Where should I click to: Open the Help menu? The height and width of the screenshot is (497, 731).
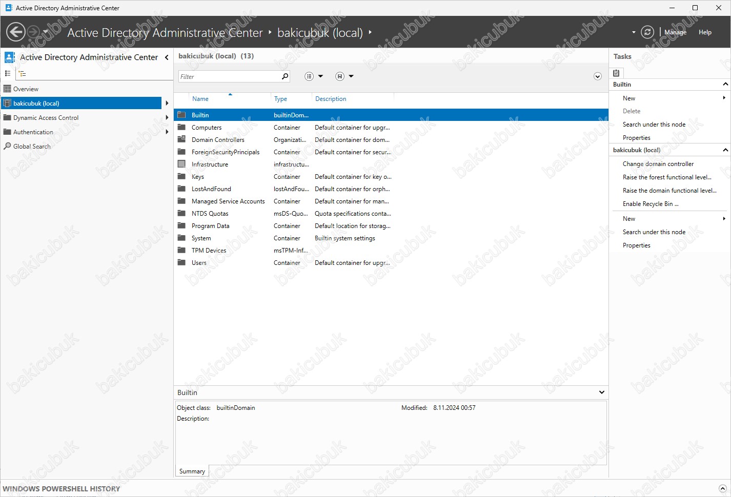(x=705, y=32)
